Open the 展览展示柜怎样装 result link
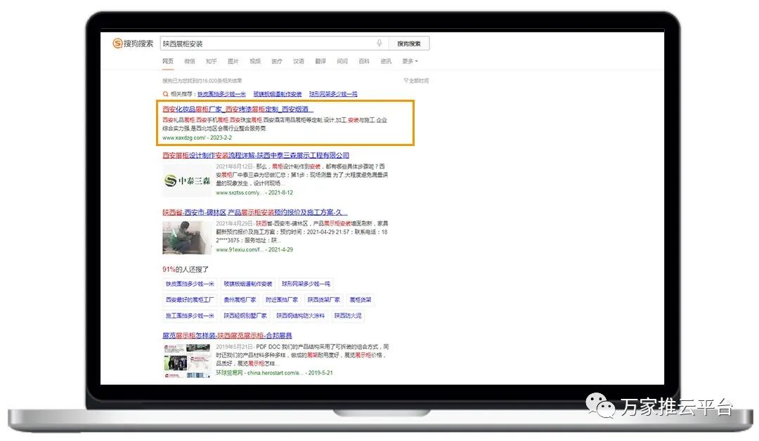 227,336
